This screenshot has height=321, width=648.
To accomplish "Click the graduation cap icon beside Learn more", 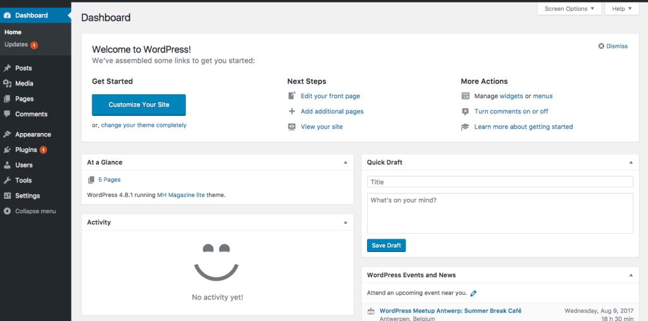I will pos(465,127).
